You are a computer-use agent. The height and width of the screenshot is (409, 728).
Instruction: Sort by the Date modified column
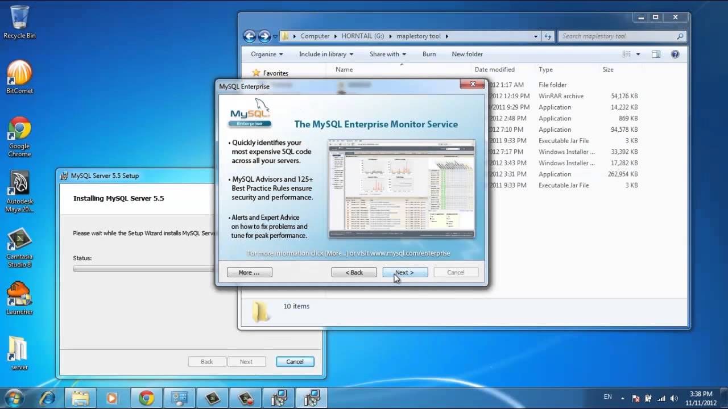(494, 69)
